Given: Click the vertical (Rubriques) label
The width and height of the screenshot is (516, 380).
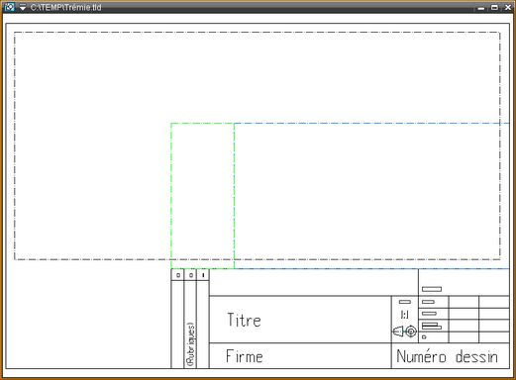Looking at the screenshot, I should (190, 344).
